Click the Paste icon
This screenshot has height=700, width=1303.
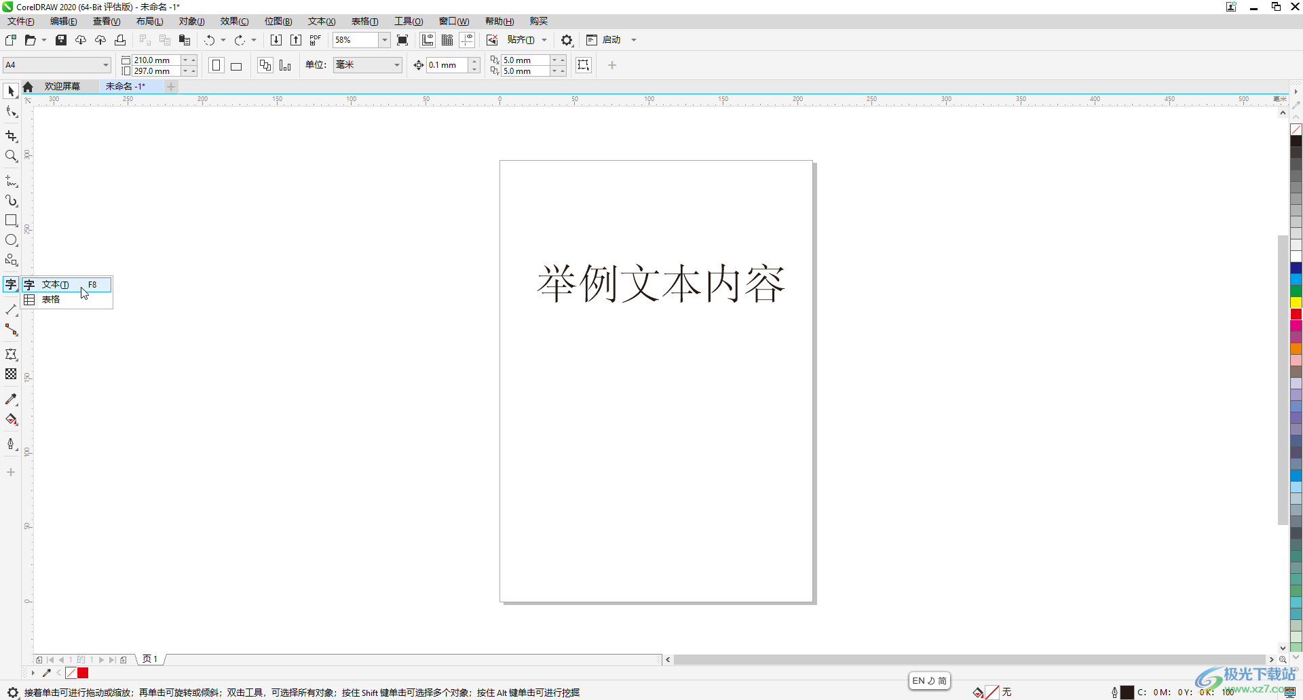[x=185, y=40]
